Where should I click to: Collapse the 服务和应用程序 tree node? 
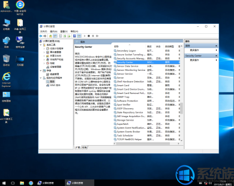[41, 78]
